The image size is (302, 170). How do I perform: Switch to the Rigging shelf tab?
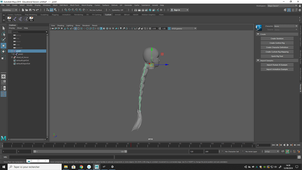coord(56,14)
